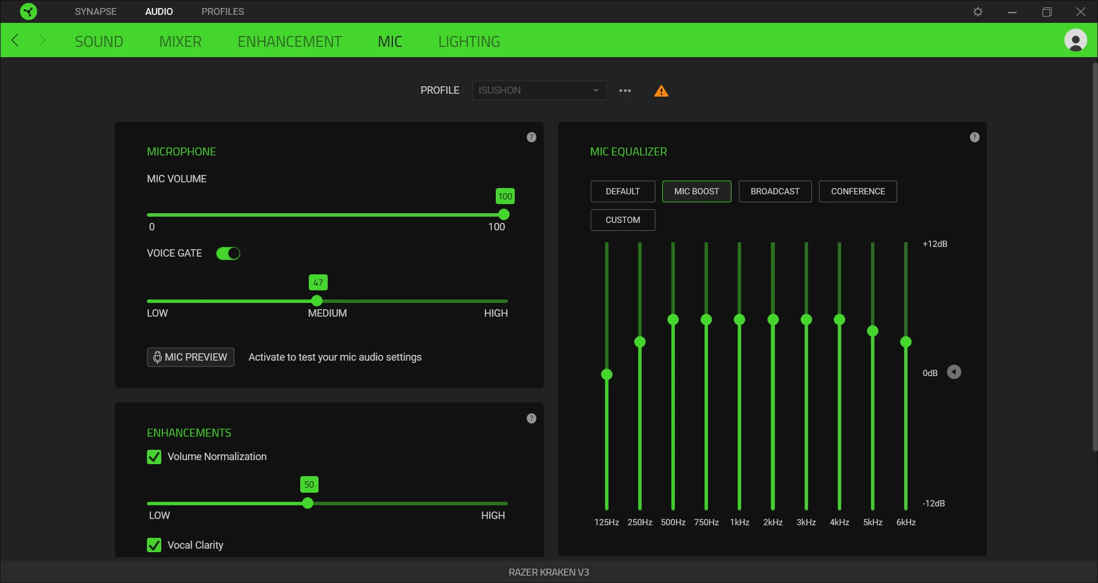Image resolution: width=1098 pixels, height=583 pixels.
Task: Click the RAZER KRAKEN V3 device label
Action: (x=549, y=572)
